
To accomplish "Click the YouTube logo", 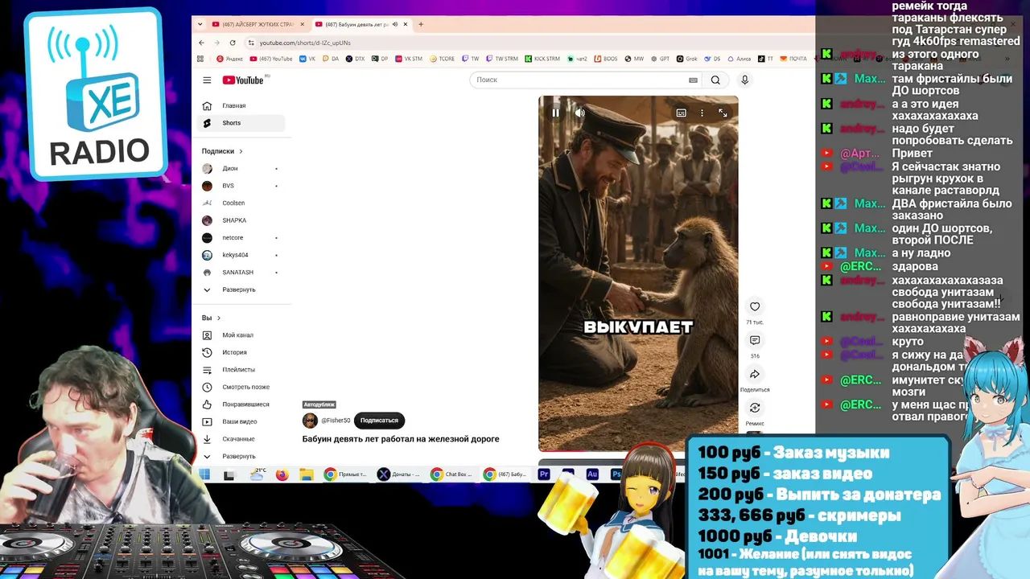I will pyautogui.click(x=243, y=80).
